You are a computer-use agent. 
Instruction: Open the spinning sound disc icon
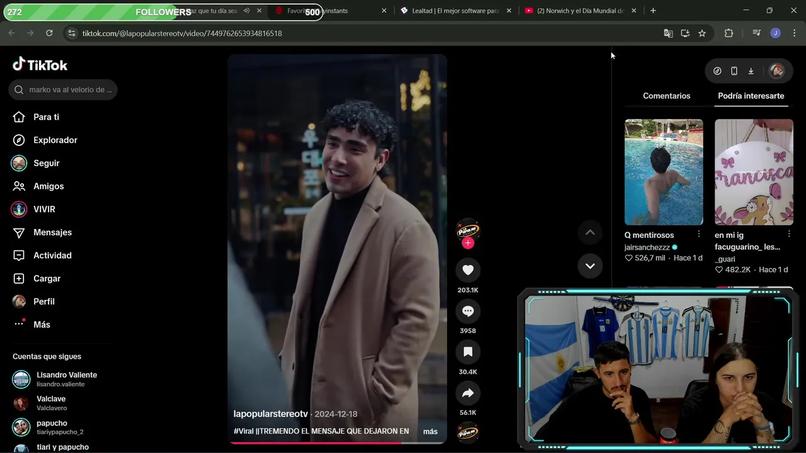coord(468,433)
